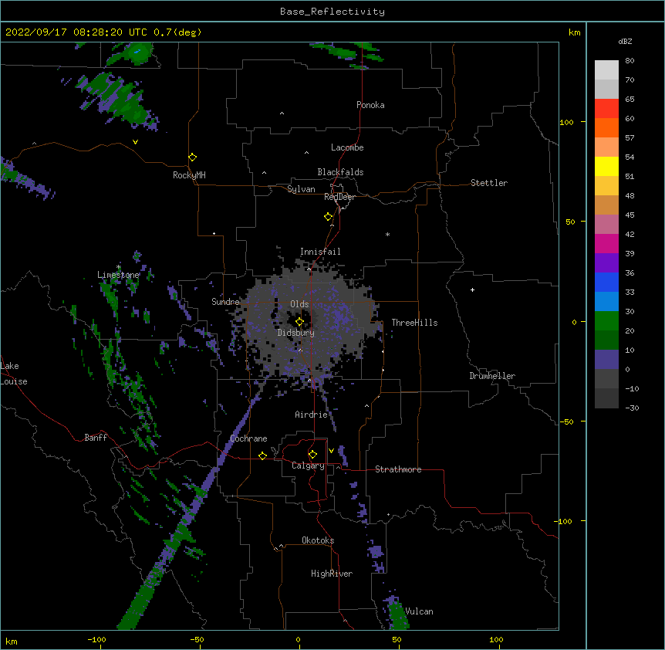Click the purple 10 dBZ legend swatch
The image size is (665, 650).
click(x=606, y=360)
